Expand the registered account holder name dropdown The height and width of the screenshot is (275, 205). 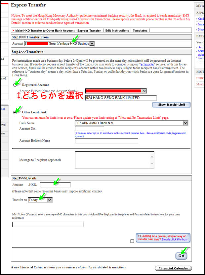pos(116,91)
